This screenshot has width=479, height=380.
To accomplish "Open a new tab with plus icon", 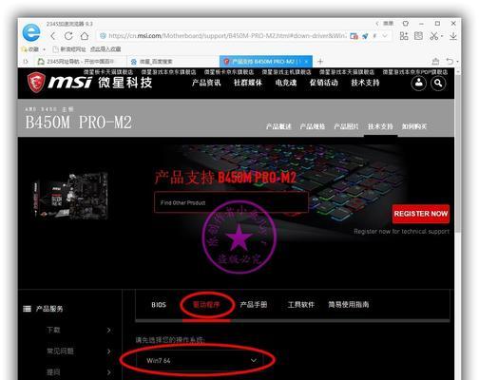I will click(320, 62).
